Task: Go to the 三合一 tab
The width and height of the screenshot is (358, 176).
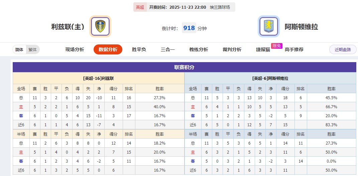Action: pos(167,49)
